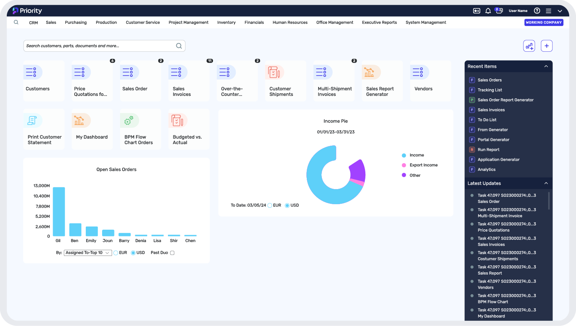Open the help question mark icon
Viewport: 576px width, 326px height.
[x=537, y=11]
